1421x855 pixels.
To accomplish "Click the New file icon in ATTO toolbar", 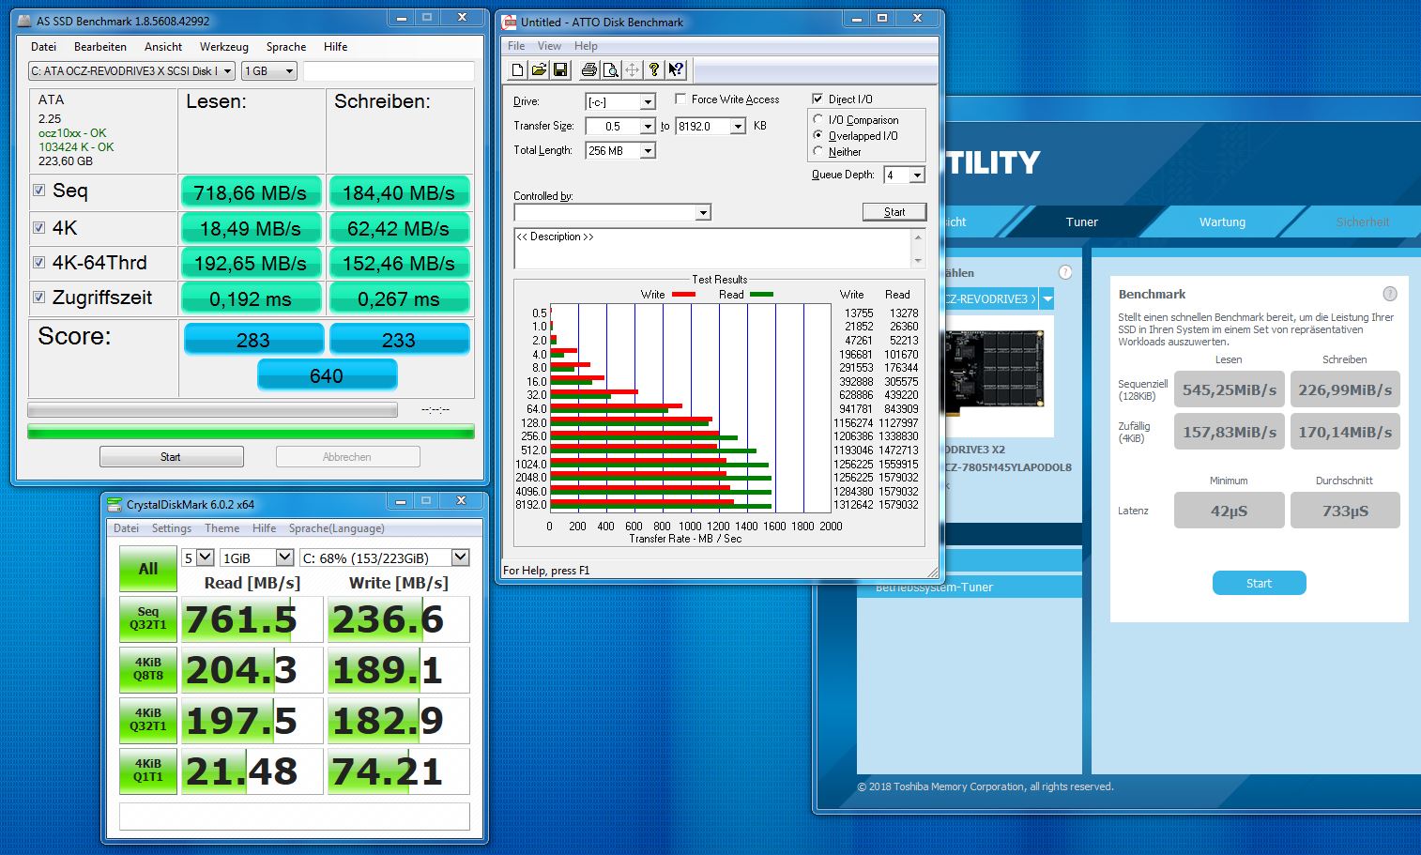I will (x=517, y=69).
